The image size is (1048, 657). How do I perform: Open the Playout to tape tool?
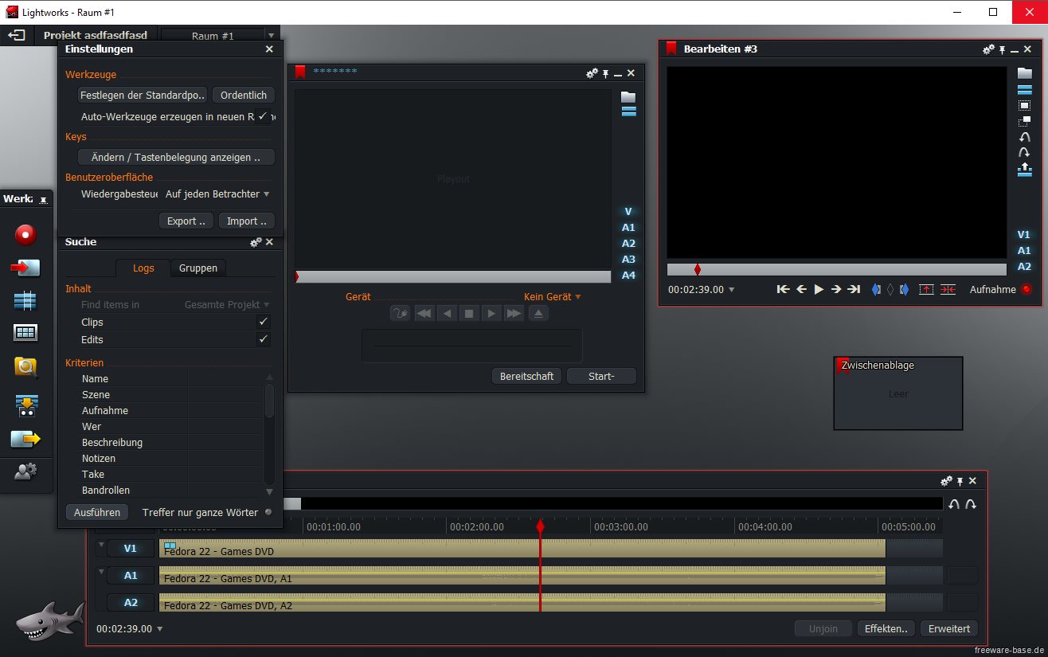[25, 405]
